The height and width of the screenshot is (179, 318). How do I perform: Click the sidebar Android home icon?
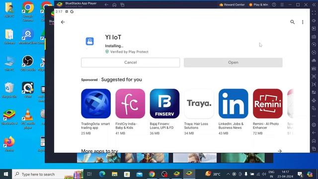[314, 141]
